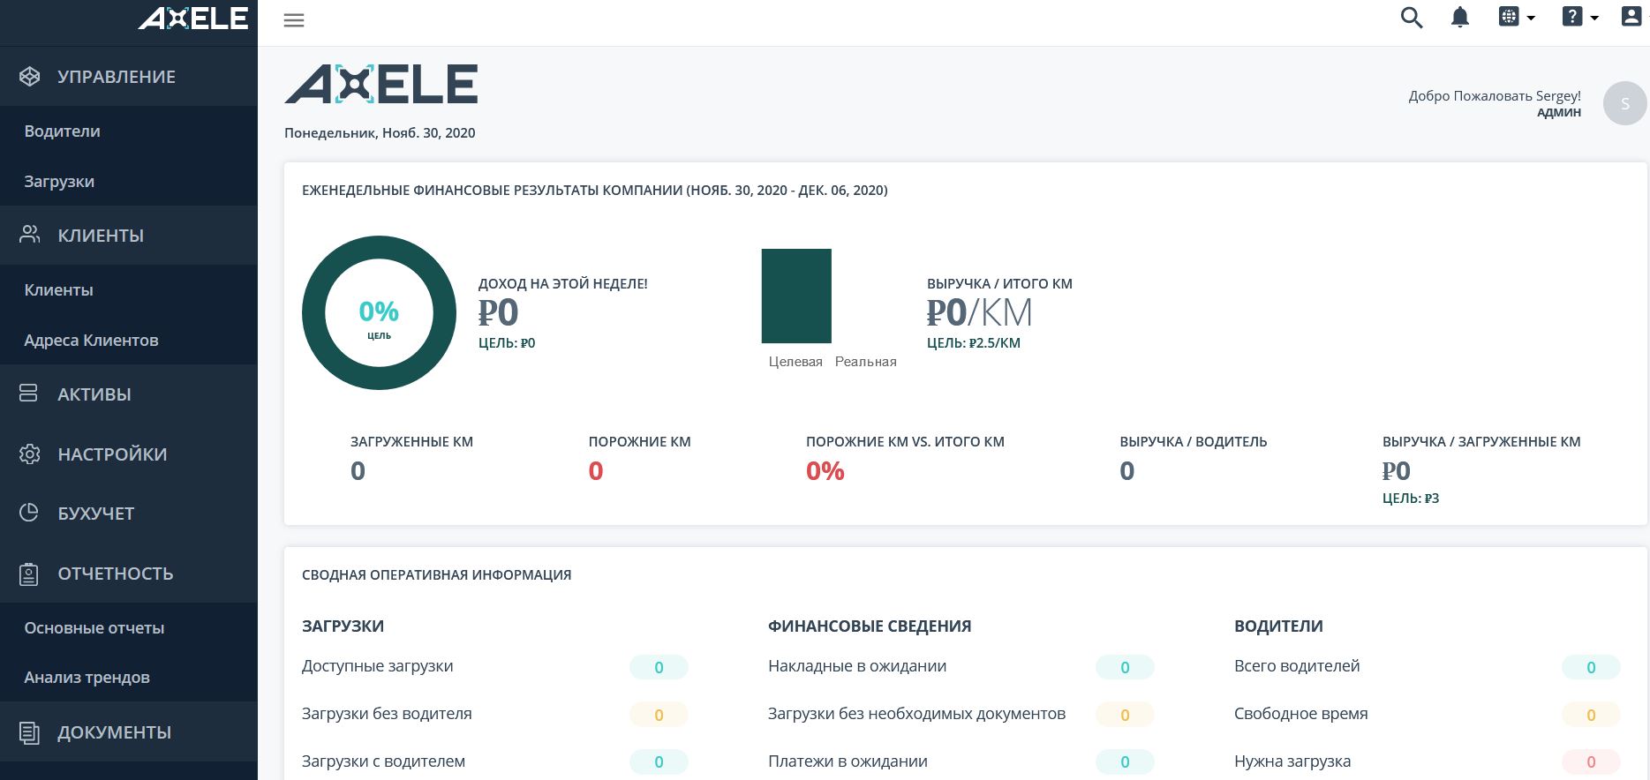Click the Отчетность clipboard icon
This screenshot has width=1650, height=780.
[29, 574]
